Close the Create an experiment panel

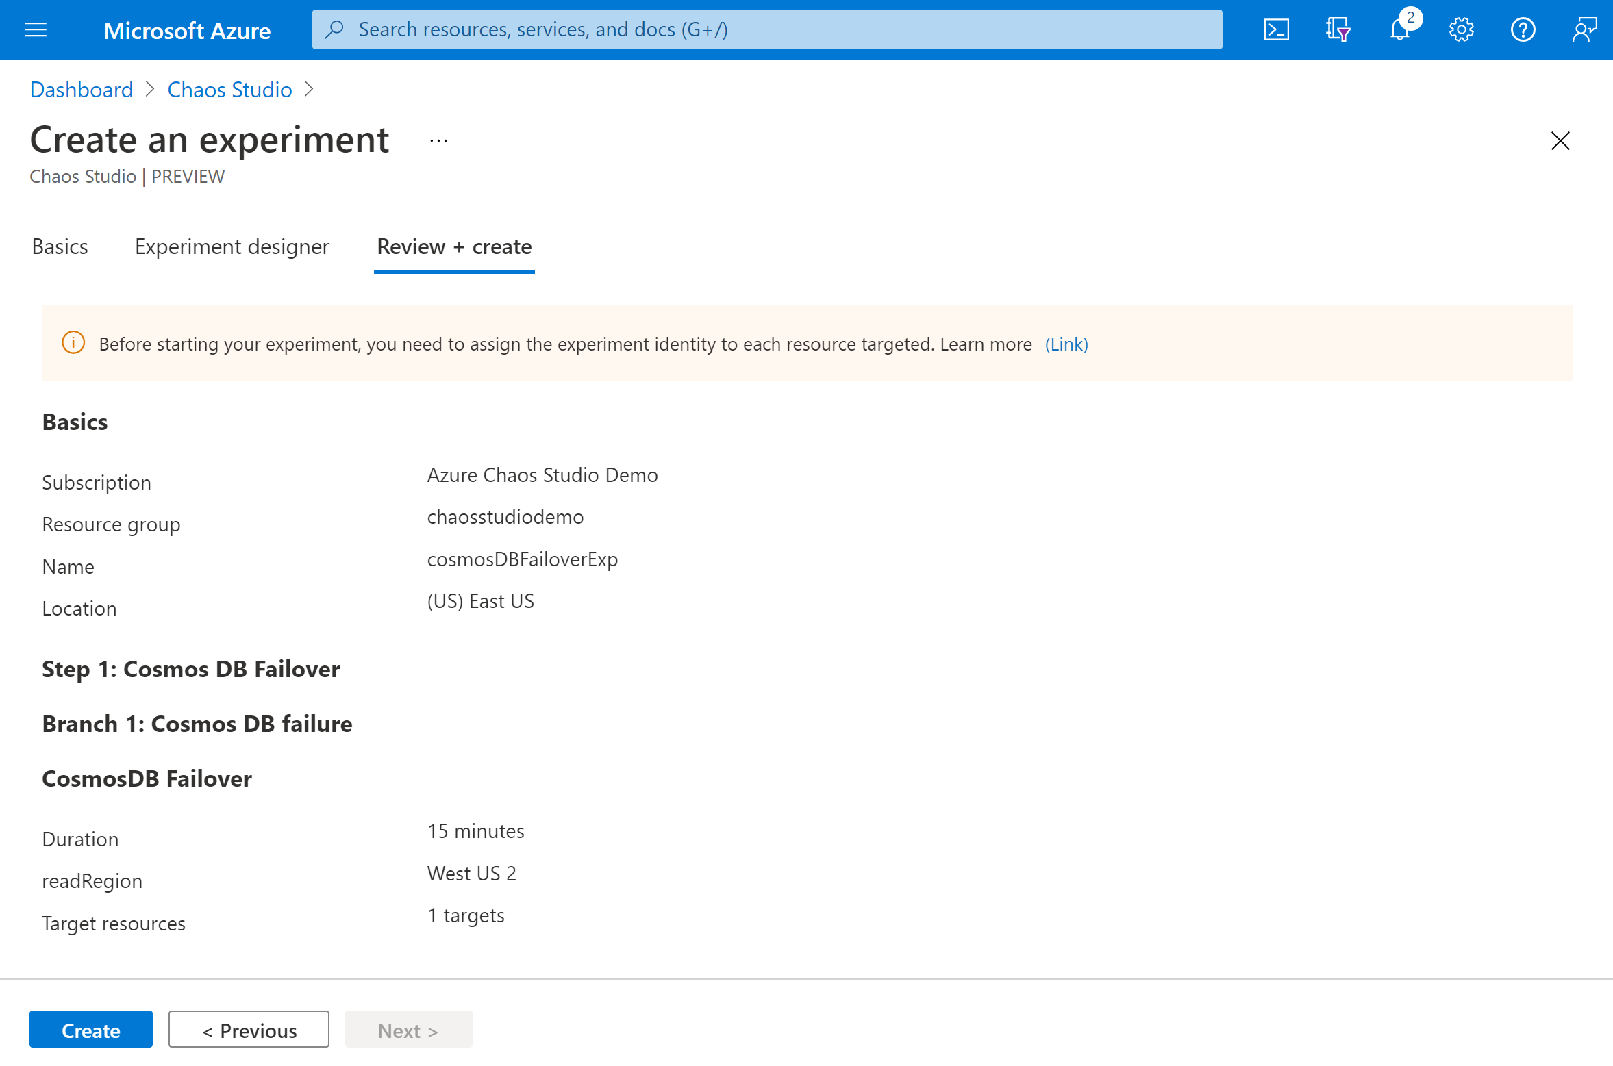[x=1560, y=140]
